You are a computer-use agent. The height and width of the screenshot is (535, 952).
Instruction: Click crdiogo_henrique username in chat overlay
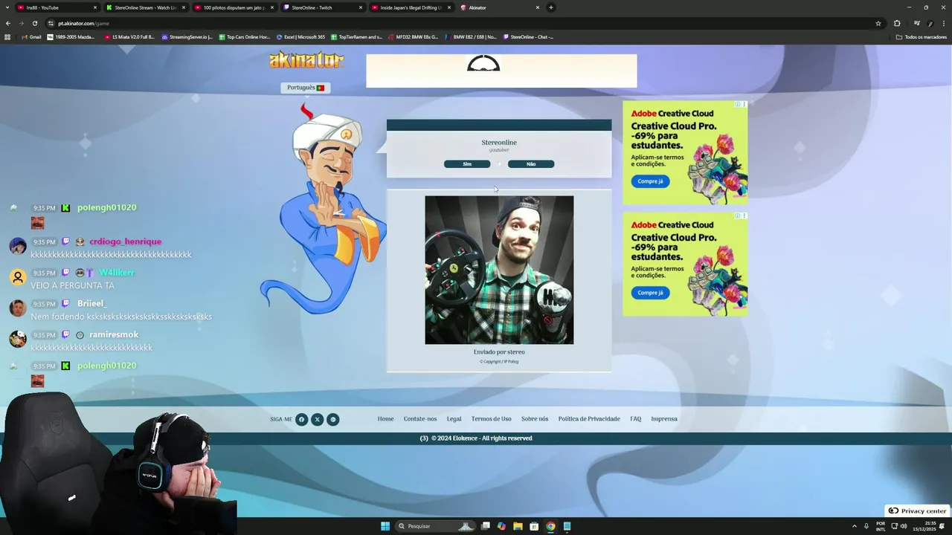[x=125, y=241]
